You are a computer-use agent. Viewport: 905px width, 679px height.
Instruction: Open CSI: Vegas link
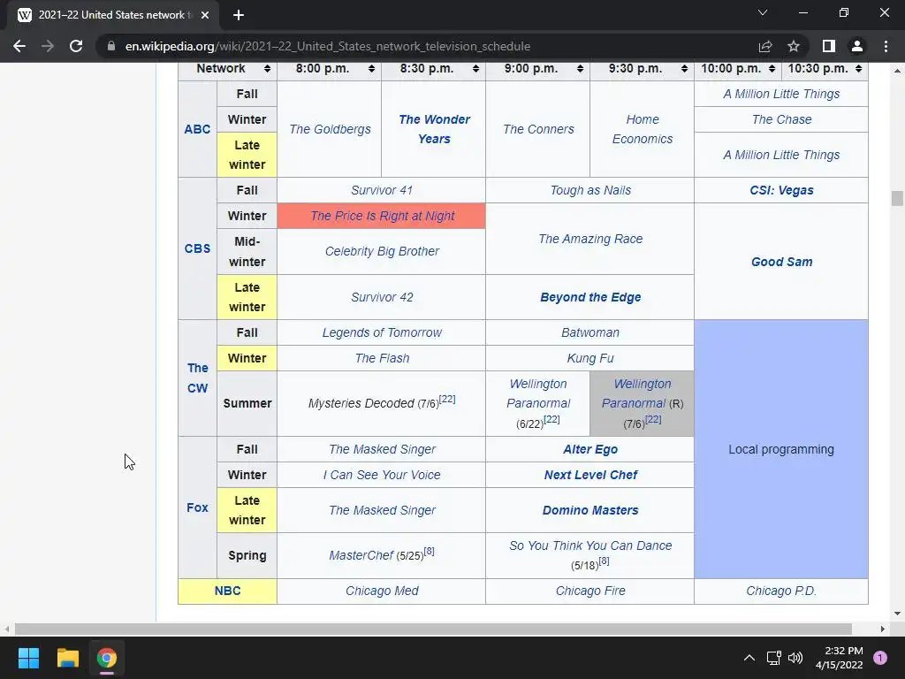781,191
